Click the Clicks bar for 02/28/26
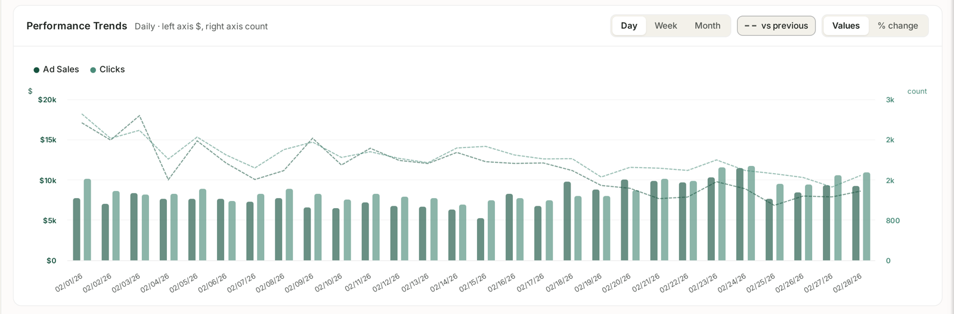This screenshot has width=954, height=314. [866, 216]
